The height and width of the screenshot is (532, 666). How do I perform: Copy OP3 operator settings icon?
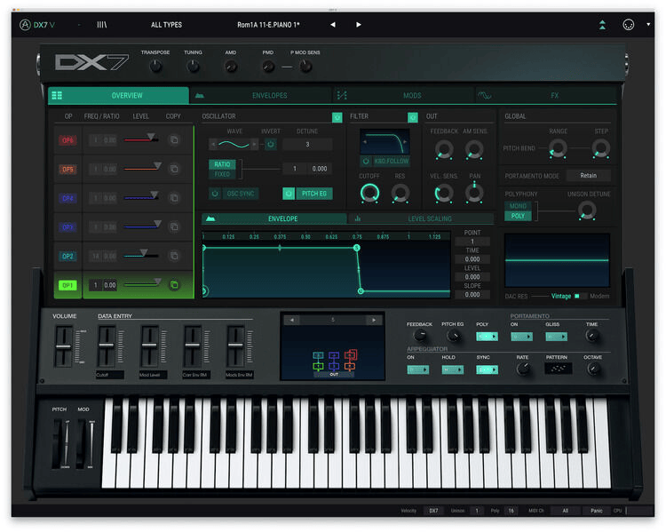point(174,226)
